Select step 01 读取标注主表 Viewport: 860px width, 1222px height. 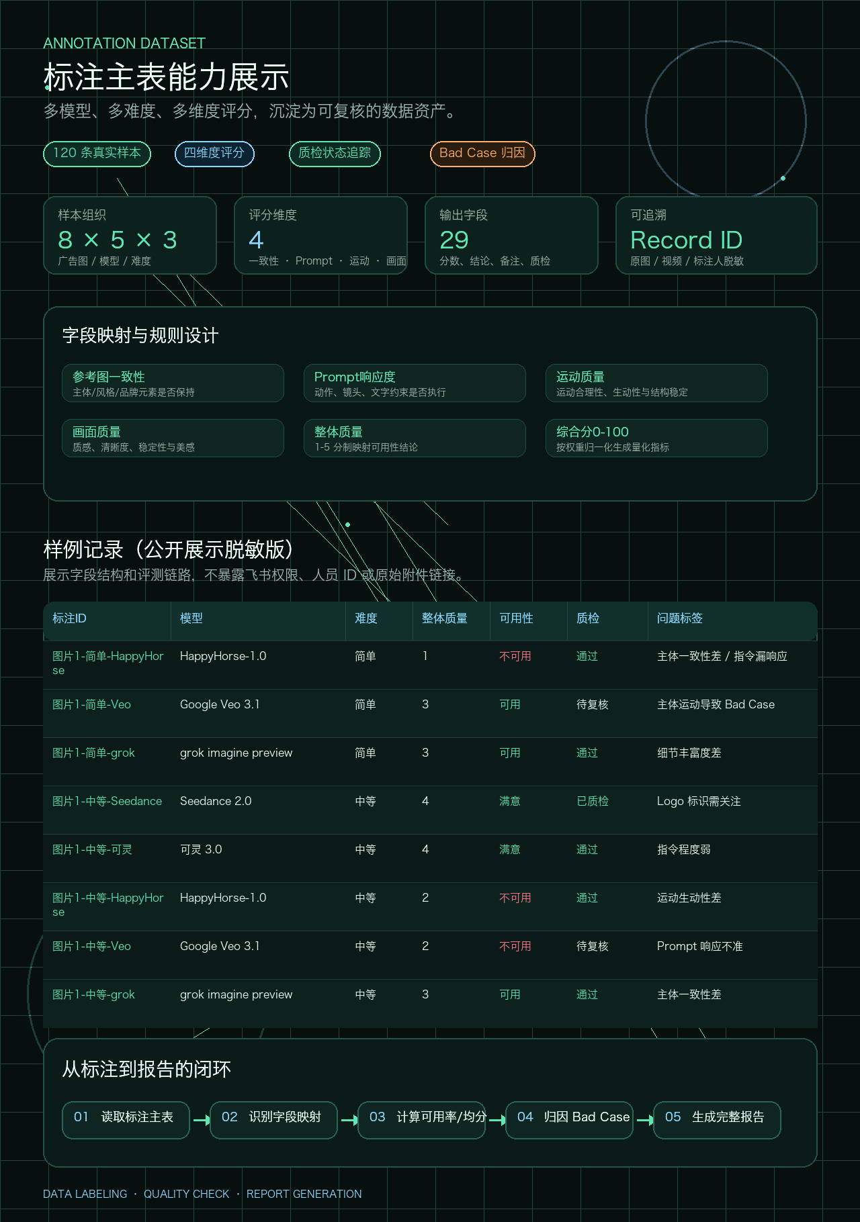tap(126, 1120)
